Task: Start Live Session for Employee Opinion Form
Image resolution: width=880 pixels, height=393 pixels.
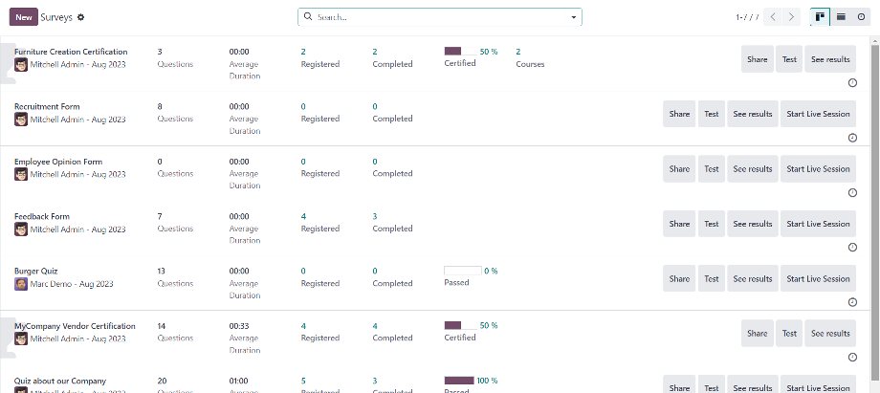Action: coord(818,168)
